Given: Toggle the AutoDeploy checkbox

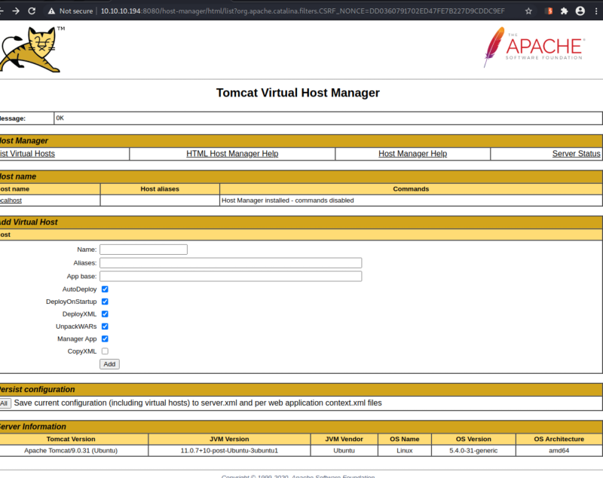Looking at the screenshot, I should click(x=105, y=290).
